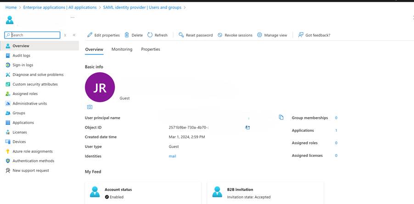
Task: Click the JR avatar circle
Action: coord(100,87)
